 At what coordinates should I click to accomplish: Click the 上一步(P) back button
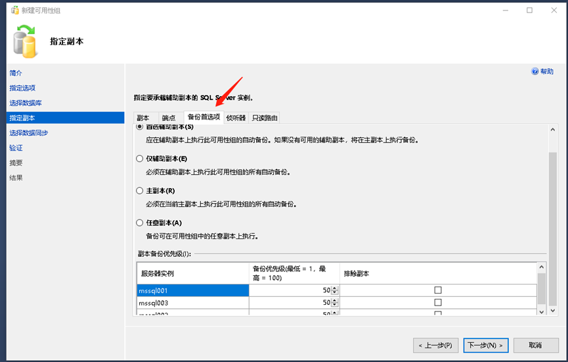coord(435,346)
